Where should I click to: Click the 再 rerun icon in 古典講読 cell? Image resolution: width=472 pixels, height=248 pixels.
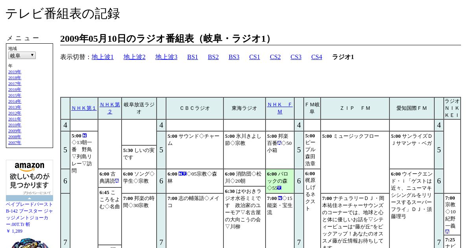click(117, 181)
